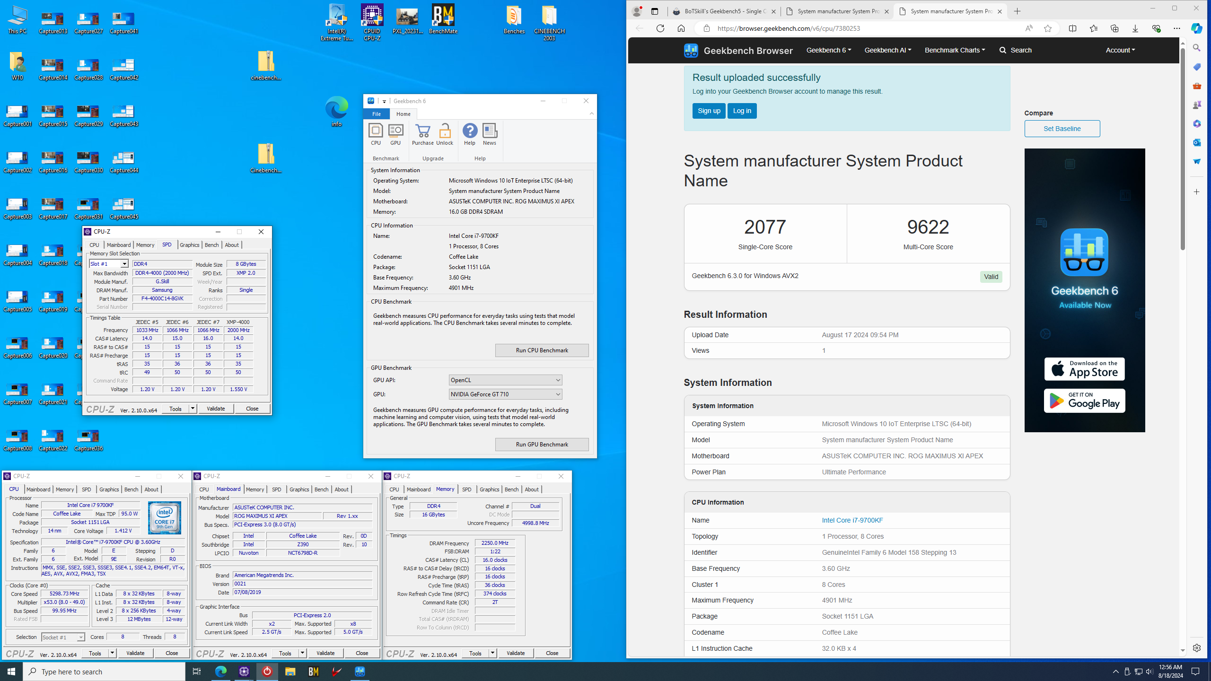
Task: Open the CINEBENCH 2003 desktop folder
Action: coord(549,22)
